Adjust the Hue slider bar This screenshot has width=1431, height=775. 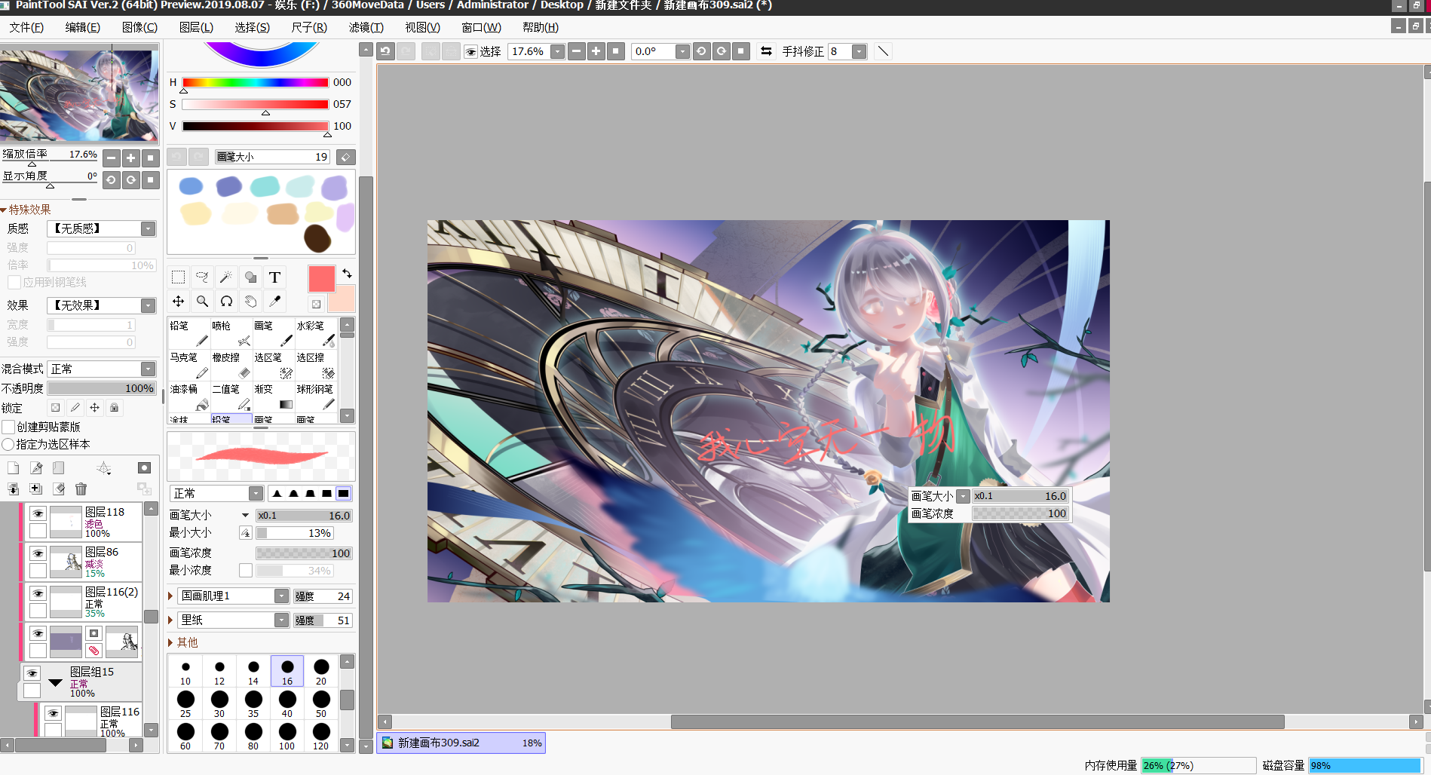(255, 82)
